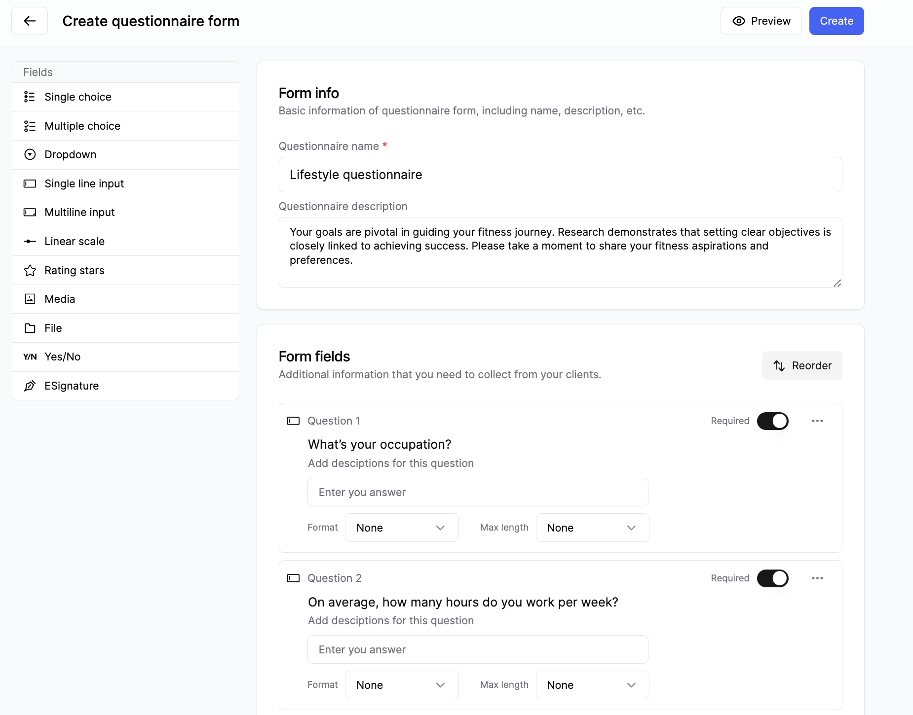Add a Single choice field

tap(77, 97)
